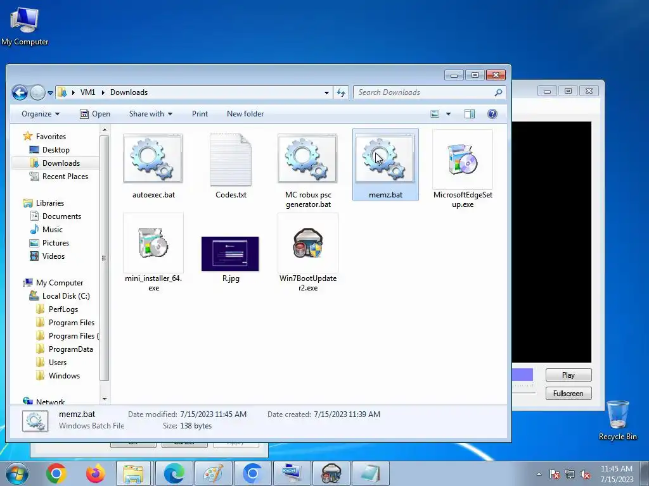The height and width of the screenshot is (486, 649).
Task: Open the recent pages dropdown arrow
Action: pos(50,93)
